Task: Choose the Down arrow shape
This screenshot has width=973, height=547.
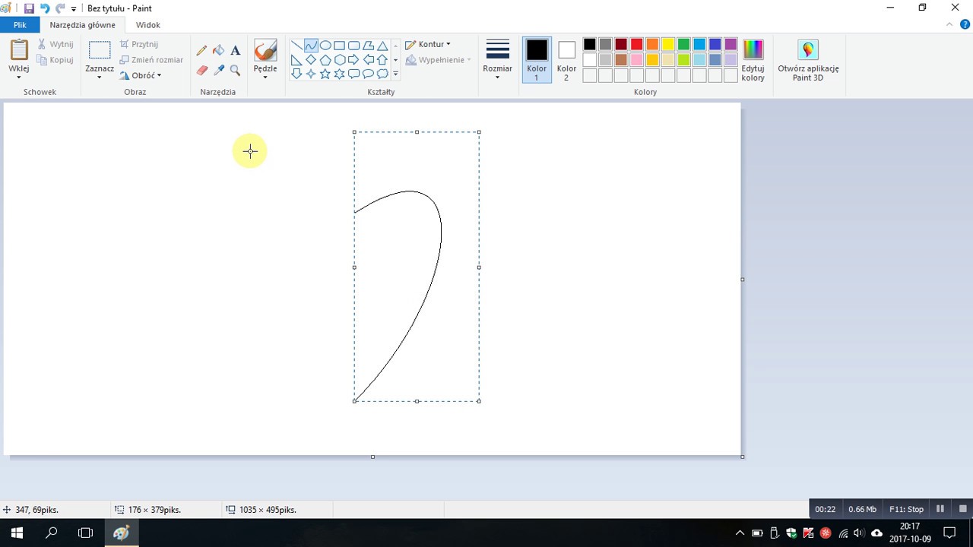Action: pos(296,74)
